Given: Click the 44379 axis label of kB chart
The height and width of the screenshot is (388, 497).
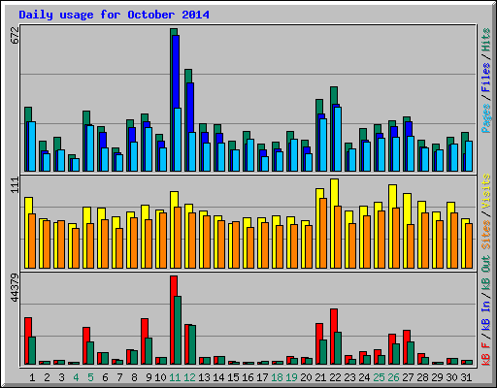Looking at the screenshot, I should [x=15, y=287].
